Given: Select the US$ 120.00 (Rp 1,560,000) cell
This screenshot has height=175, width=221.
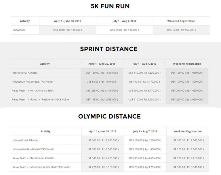Looking at the screenshot, I should (x=188, y=149).
